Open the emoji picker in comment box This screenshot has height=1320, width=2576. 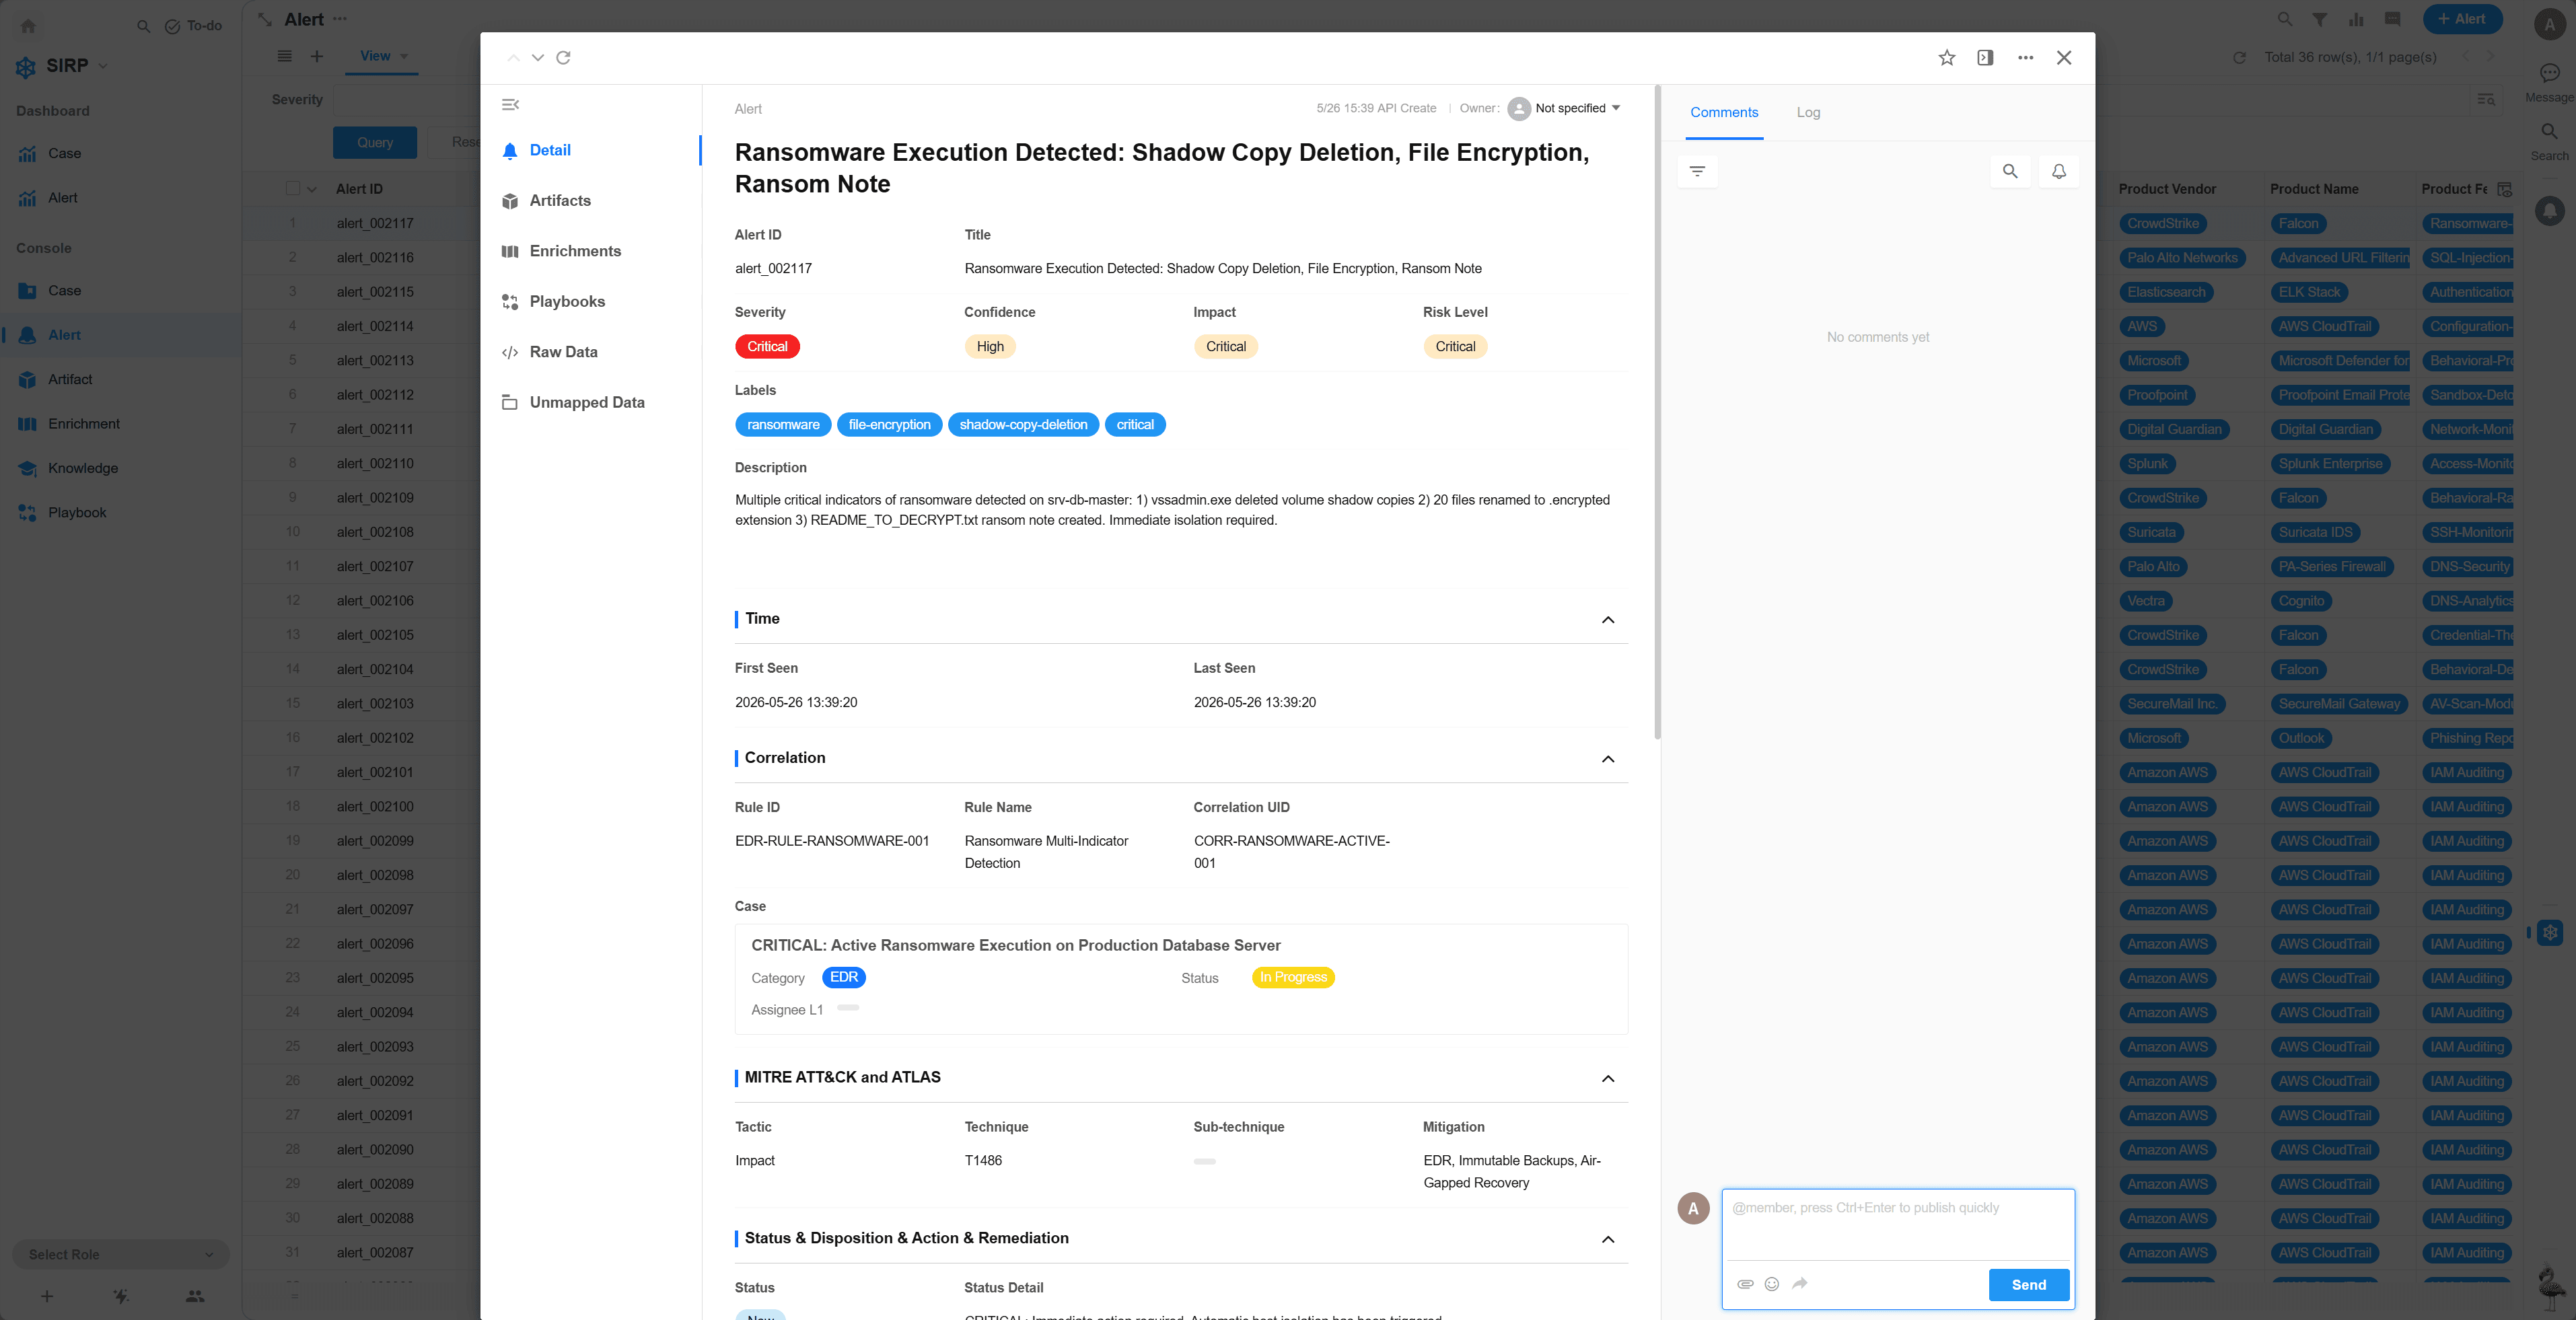tap(1772, 1284)
